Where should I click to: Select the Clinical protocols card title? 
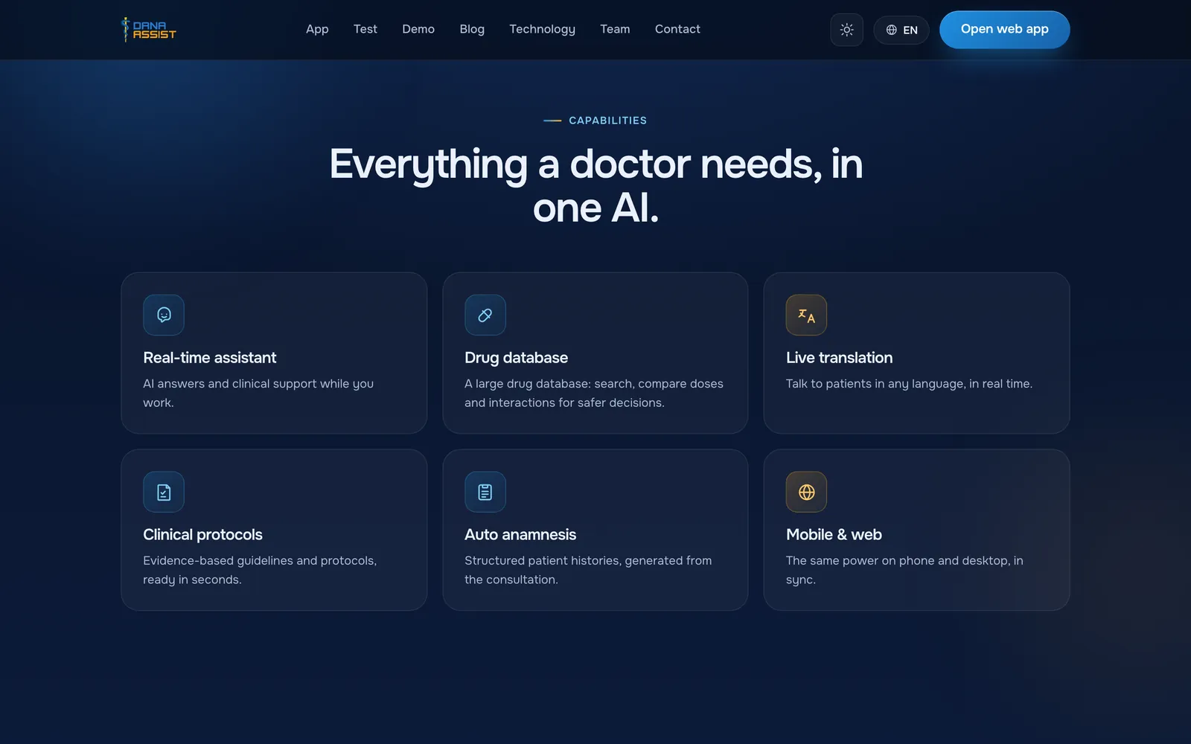click(x=202, y=535)
